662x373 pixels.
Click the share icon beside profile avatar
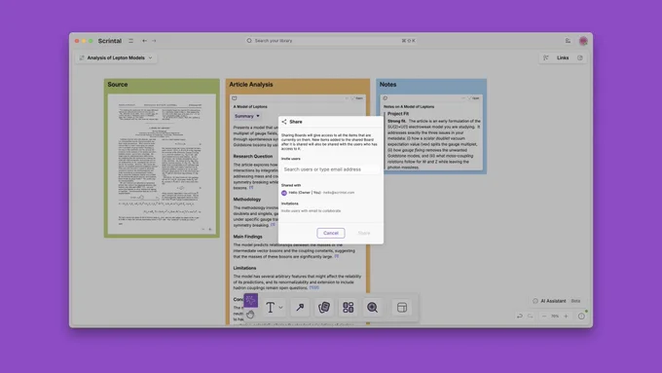point(568,41)
